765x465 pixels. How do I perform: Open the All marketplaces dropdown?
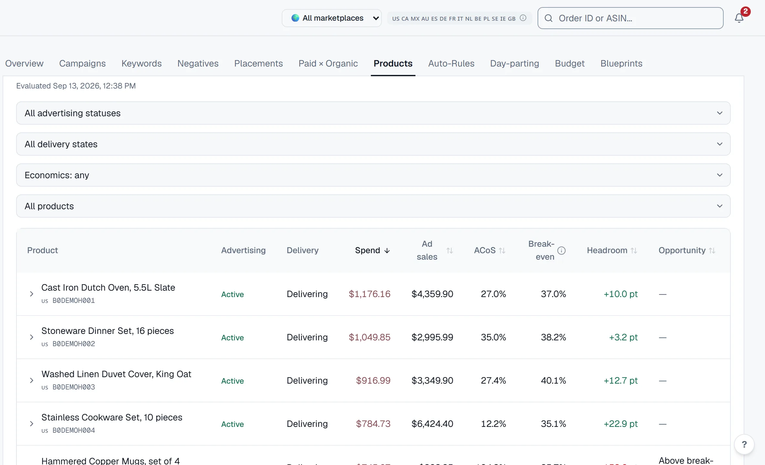331,18
